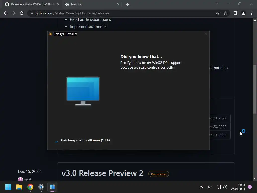Open the Windows Start menu
This screenshot has height=193, width=257.
tap(8, 187)
